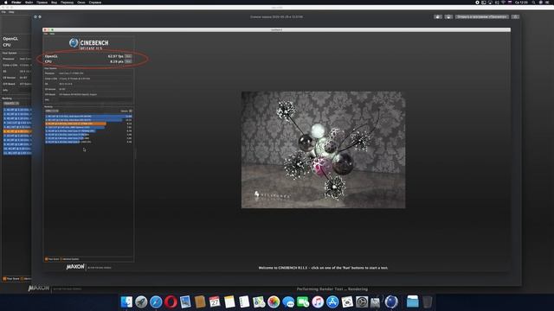Screen dimensions: 554x311
Task: Click the Run button beside CPU score
Action: pos(128,61)
